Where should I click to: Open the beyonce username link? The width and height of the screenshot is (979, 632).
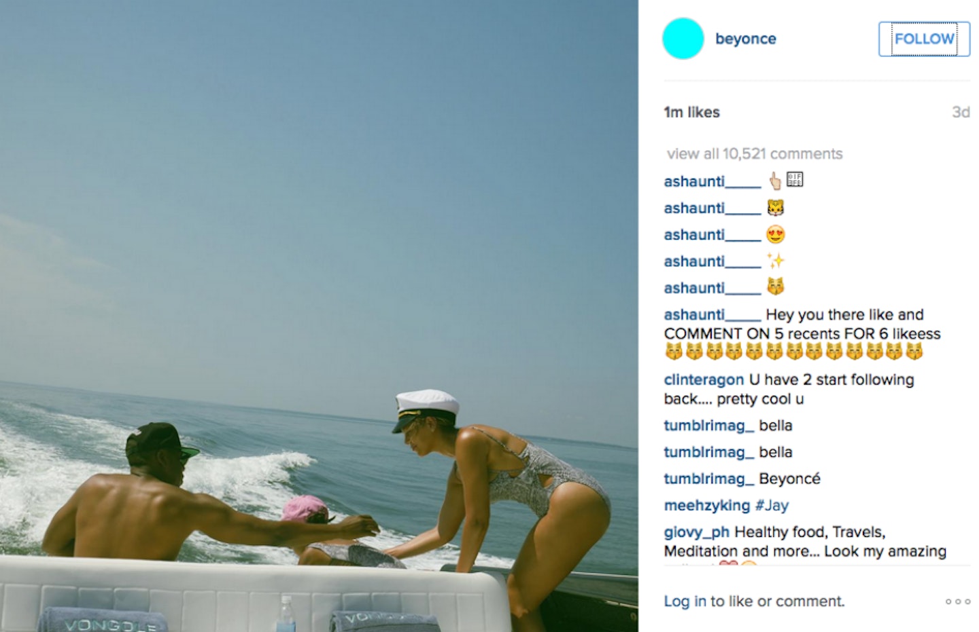coord(745,39)
